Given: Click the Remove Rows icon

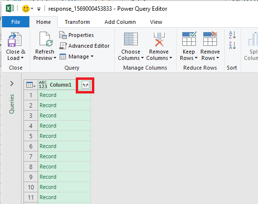Looking at the screenshot, I should click(210, 38).
